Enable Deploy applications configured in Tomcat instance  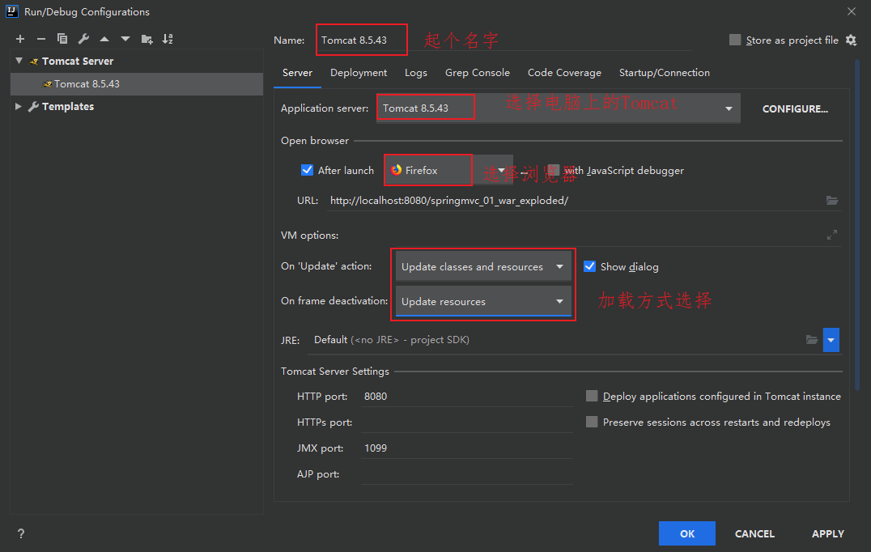[592, 396]
